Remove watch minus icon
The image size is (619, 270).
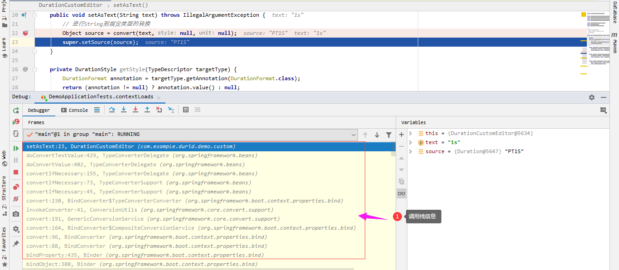pyautogui.click(x=401, y=146)
